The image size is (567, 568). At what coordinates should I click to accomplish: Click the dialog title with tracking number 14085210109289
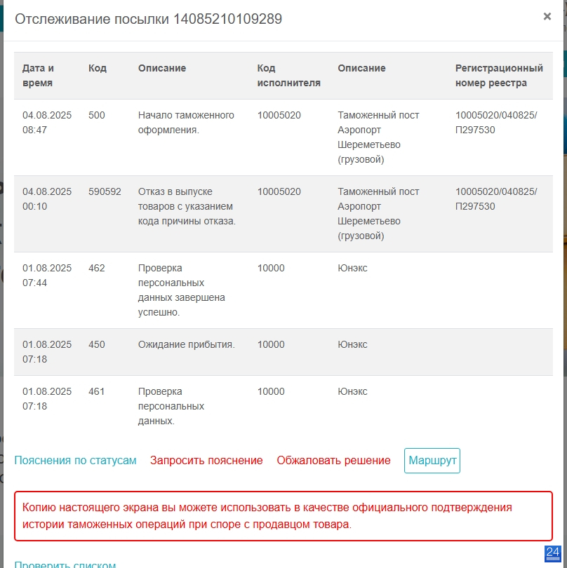[x=149, y=20]
